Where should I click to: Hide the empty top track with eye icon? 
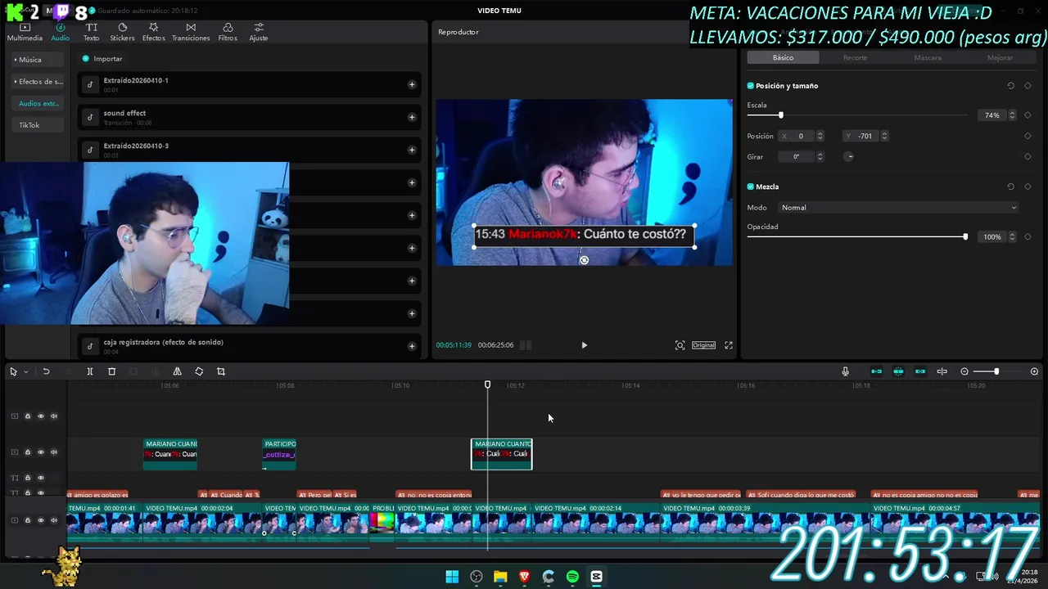(41, 416)
